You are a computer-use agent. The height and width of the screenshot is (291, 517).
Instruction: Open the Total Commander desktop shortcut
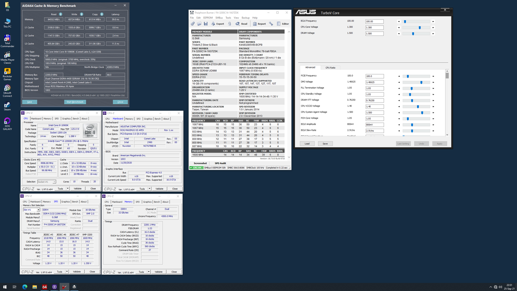click(x=7, y=41)
